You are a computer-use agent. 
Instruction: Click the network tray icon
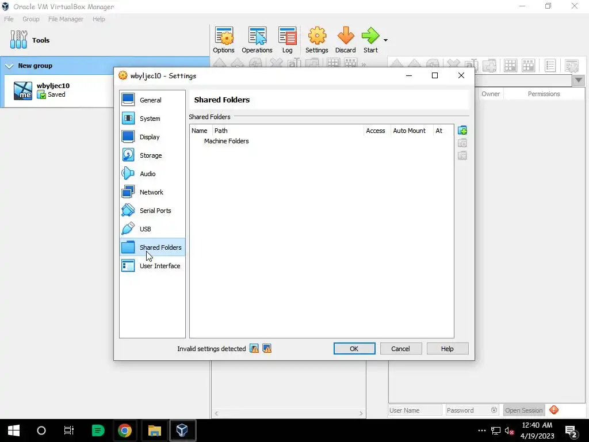(495, 430)
